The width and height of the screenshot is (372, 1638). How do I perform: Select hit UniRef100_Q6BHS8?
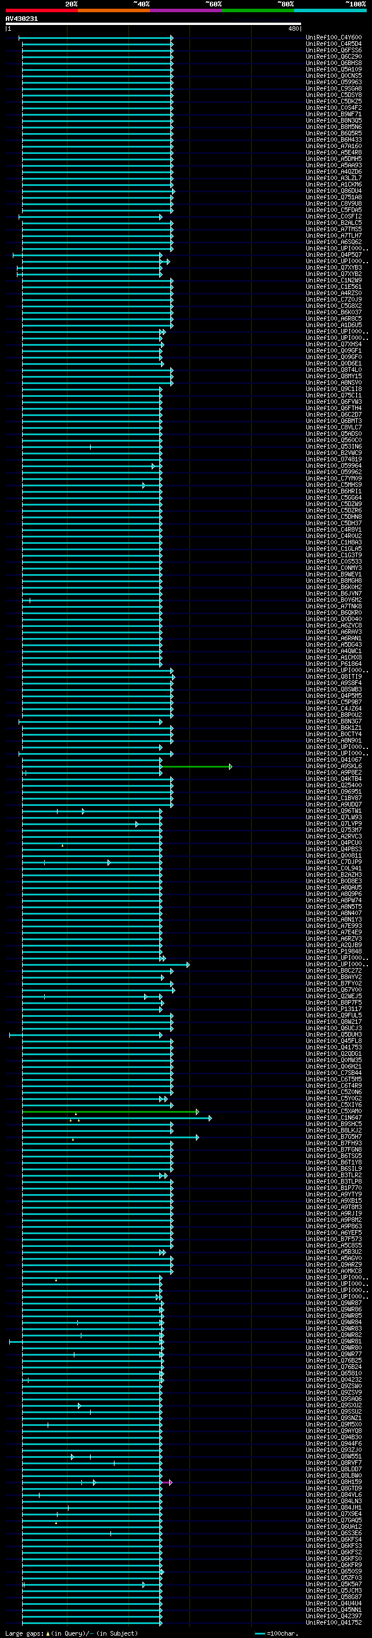click(334, 63)
